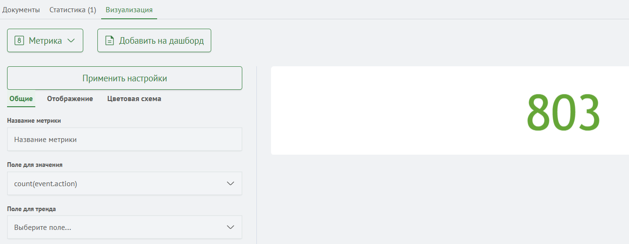This screenshot has height=244, width=629.
Task: Click the Применить настройки button
Action: pyautogui.click(x=125, y=78)
